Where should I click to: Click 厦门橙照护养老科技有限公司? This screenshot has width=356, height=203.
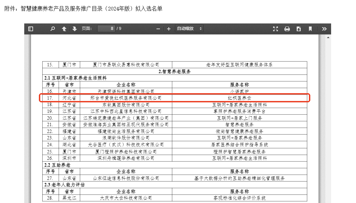tap(126, 152)
